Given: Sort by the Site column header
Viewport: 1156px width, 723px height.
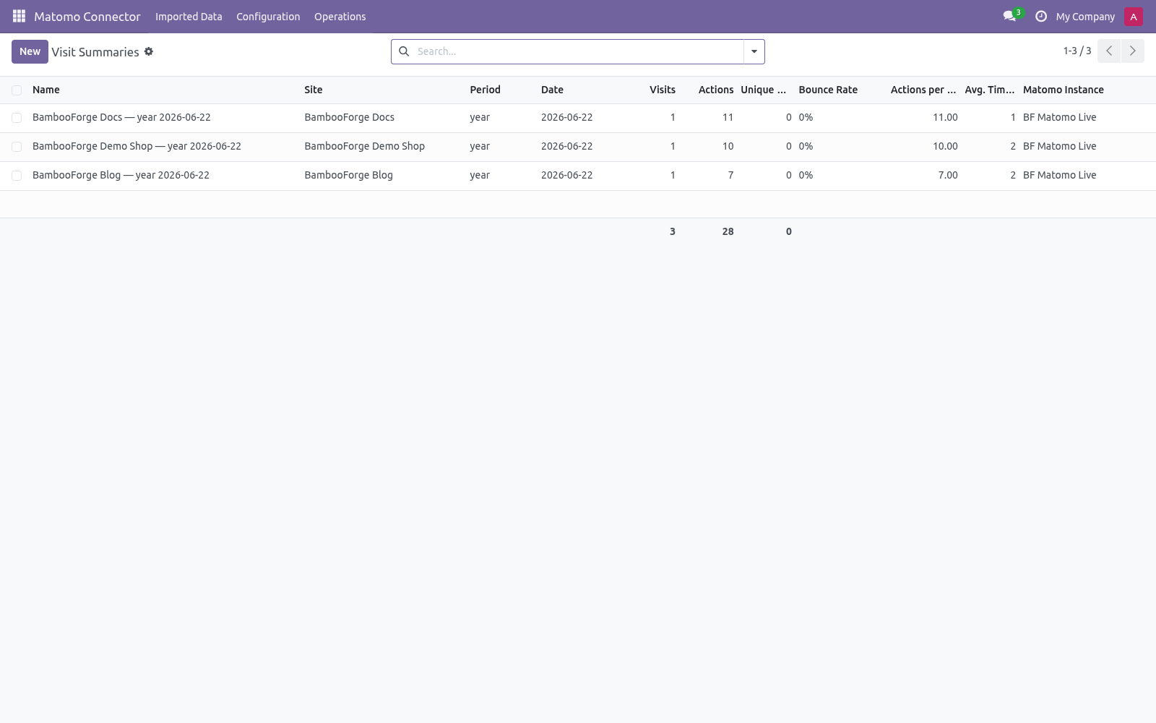Looking at the screenshot, I should pyautogui.click(x=314, y=90).
